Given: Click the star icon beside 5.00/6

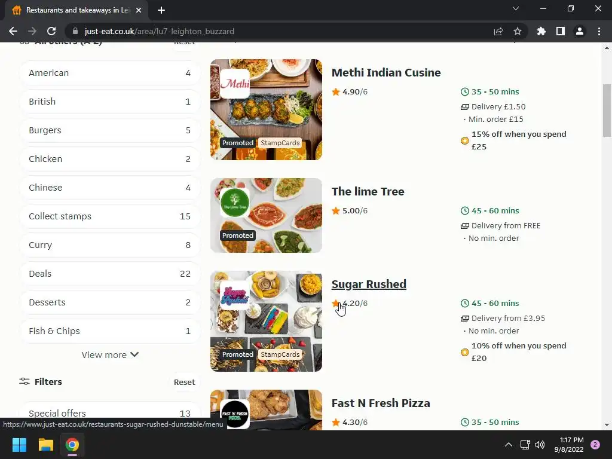Looking at the screenshot, I should (336, 211).
